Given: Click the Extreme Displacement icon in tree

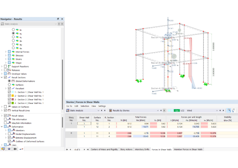Looking at the screenshot, I should pyautogui.click(x=13, y=138).
